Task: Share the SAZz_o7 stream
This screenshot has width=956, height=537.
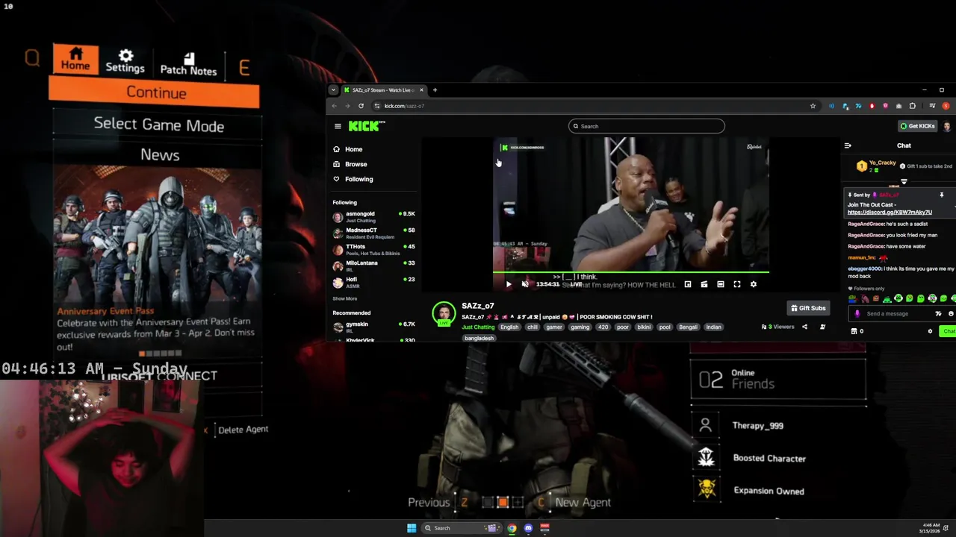Action: click(804, 327)
